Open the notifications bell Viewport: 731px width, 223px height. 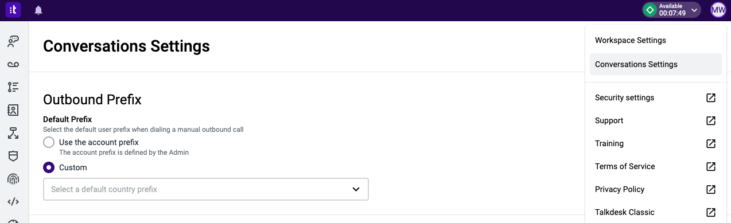point(38,10)
